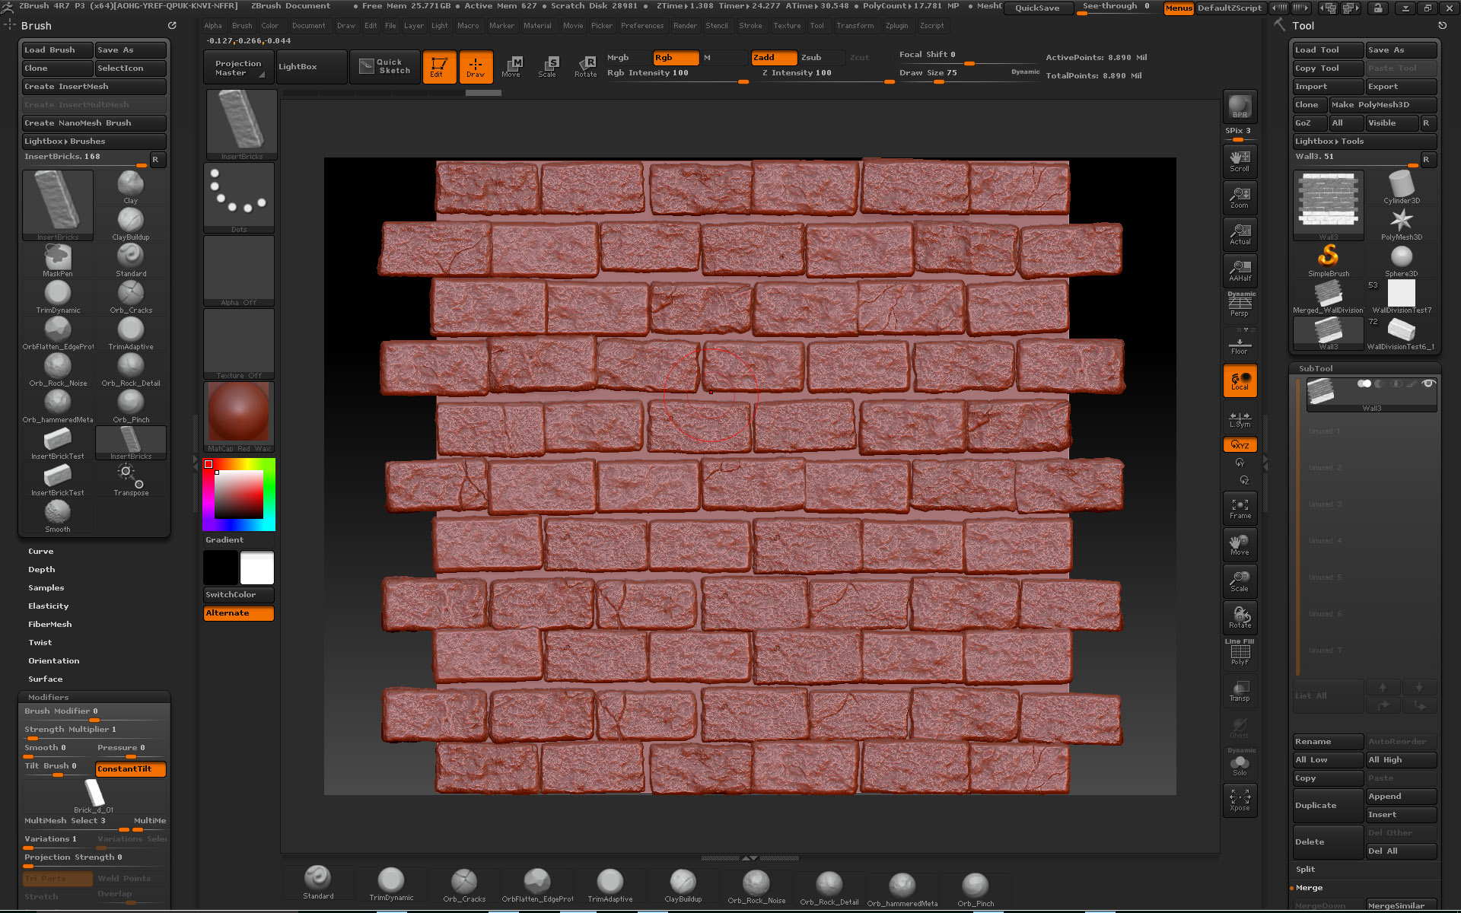Select the PolyMesh3D tool
The image size is (1461, 913).
1401,224
